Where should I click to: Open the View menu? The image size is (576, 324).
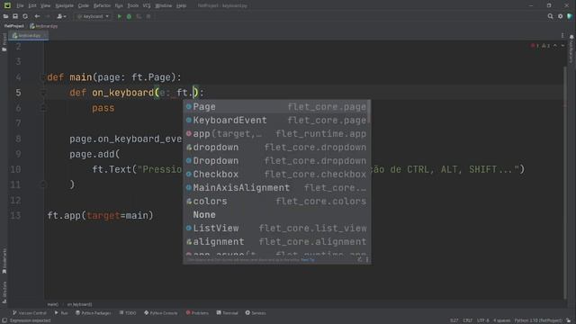(x=45, y=5)
